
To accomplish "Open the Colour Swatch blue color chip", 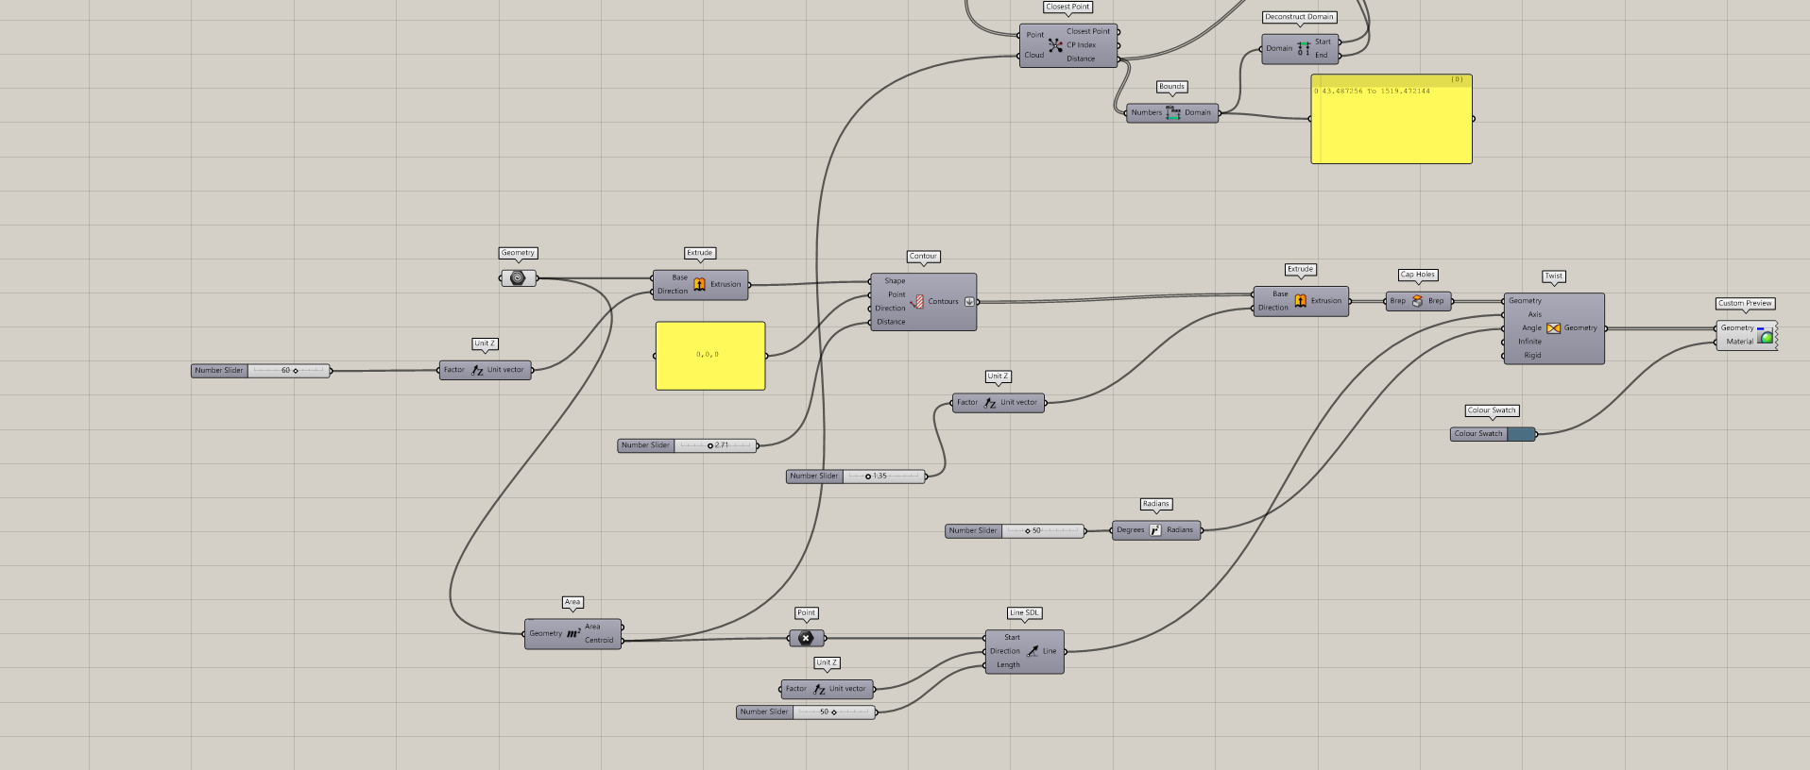I will (x=1521, y=434).
